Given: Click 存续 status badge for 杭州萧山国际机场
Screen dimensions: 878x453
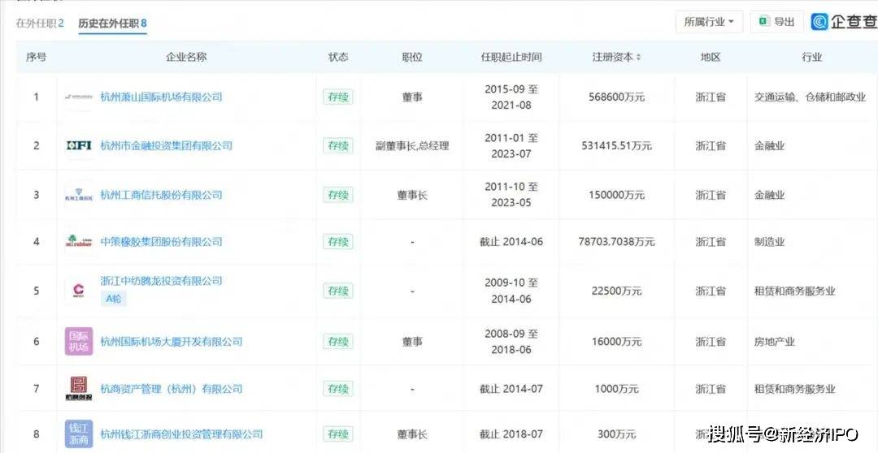Looking at the screenshot, I should point(337,97).
